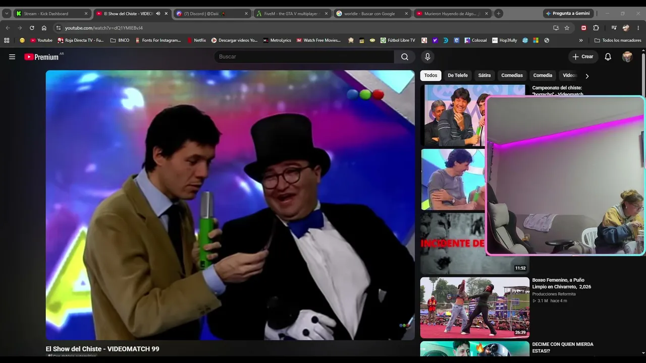Open the Colossal bookmark
This screenshot has height=363, width=646.
click(475, 40)
